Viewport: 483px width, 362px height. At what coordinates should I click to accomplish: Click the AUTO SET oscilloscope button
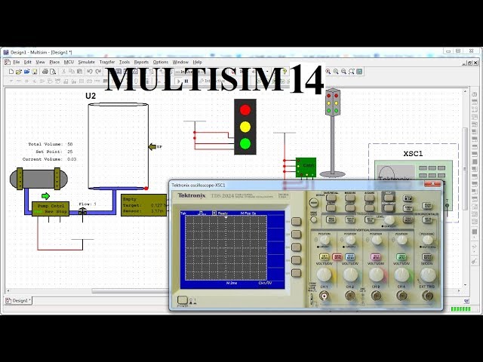(408, 198)
